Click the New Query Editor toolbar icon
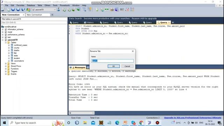Viewport: 224px width, 126px height. 8,9
